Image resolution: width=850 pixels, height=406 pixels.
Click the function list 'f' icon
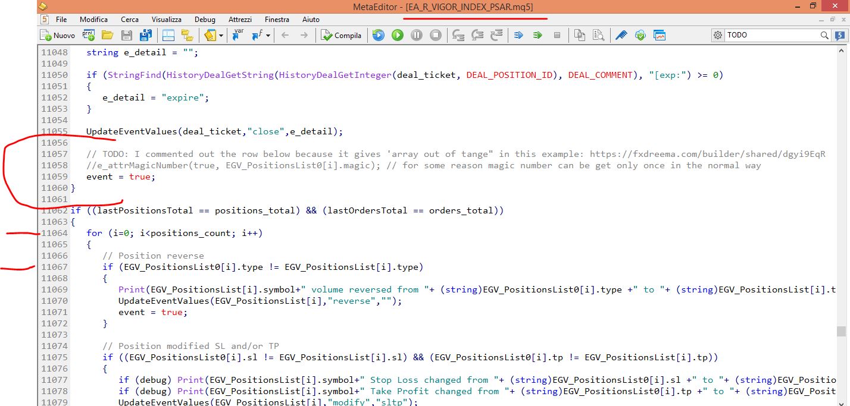(x=257, y=35)
